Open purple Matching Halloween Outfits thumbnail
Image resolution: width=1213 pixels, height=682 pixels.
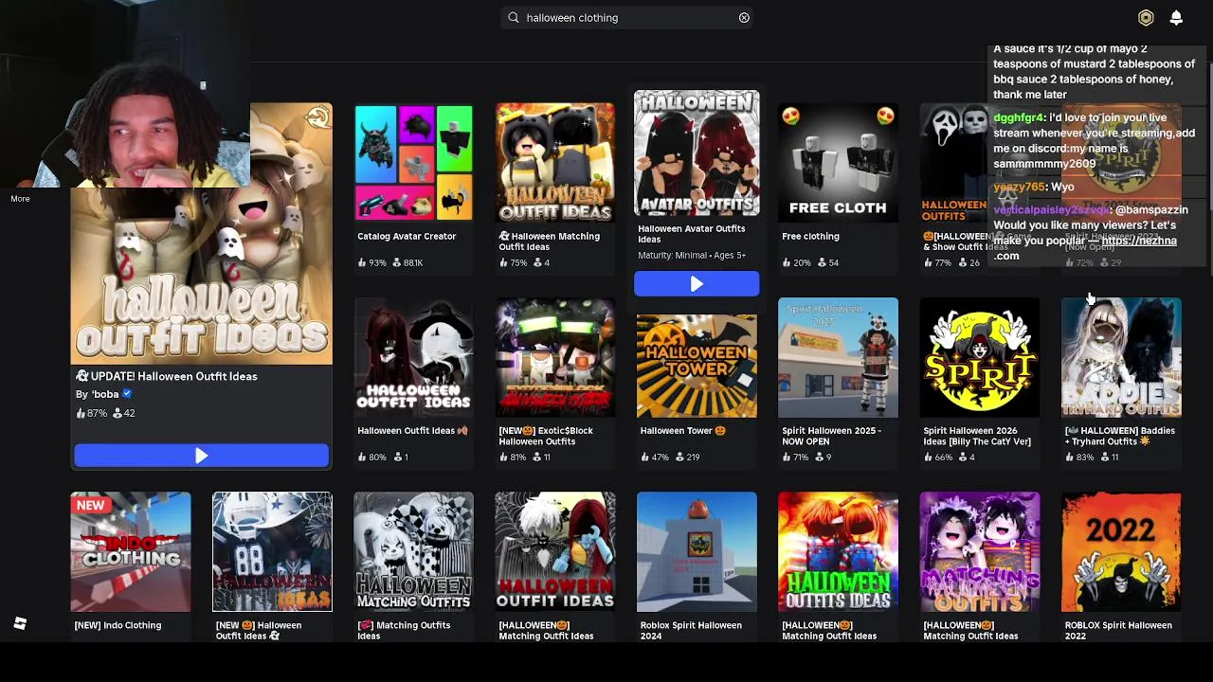coord(980,552)
